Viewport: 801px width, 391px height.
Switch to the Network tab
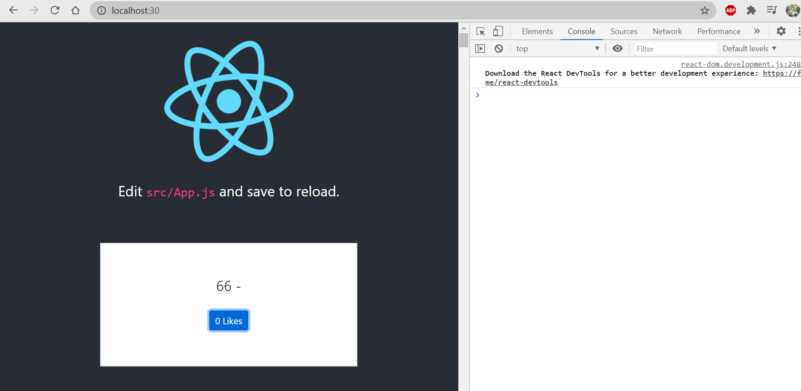pyautogui.click(x=667, y=31)
